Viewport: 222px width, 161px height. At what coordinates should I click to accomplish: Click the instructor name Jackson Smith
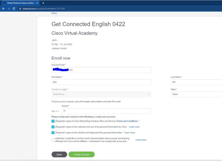[x=59, y=48]
